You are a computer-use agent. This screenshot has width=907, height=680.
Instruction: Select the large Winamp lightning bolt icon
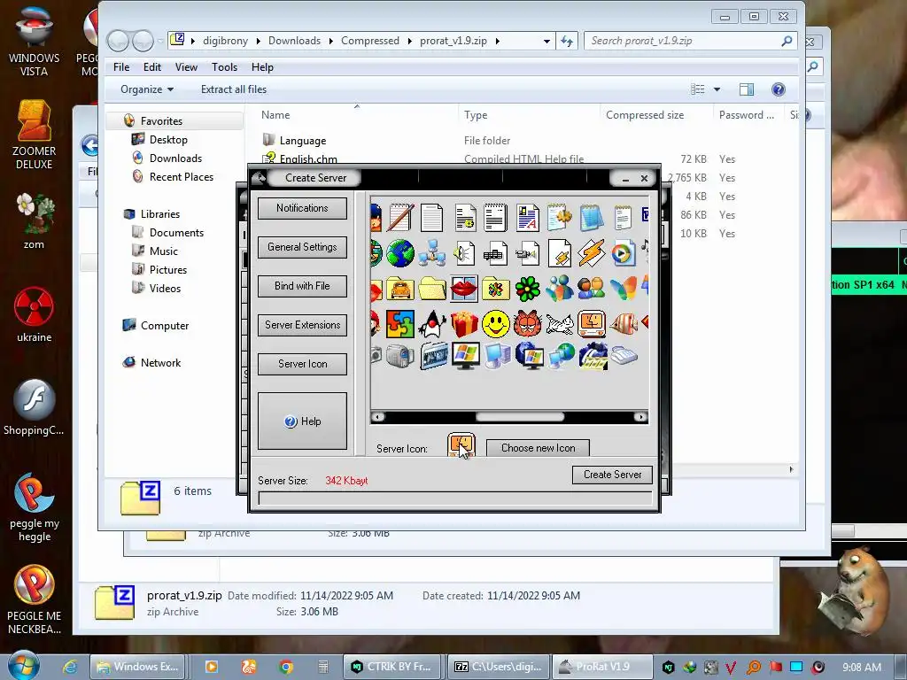[x=591, y=253]
